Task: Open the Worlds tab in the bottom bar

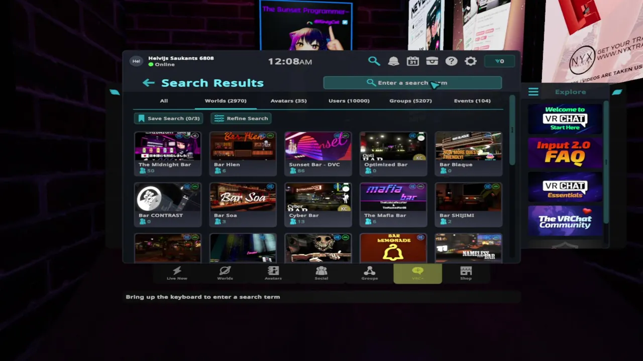Action: coord(225,274)
